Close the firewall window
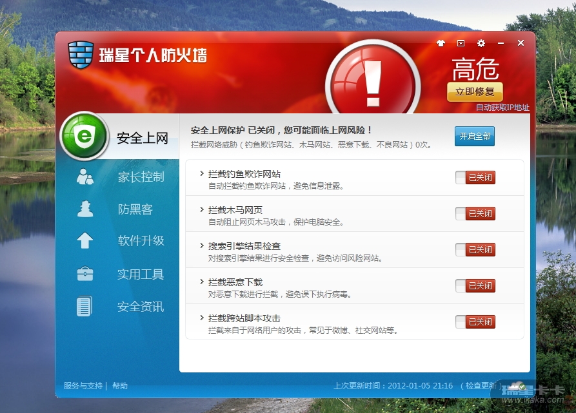 point(521,43)
